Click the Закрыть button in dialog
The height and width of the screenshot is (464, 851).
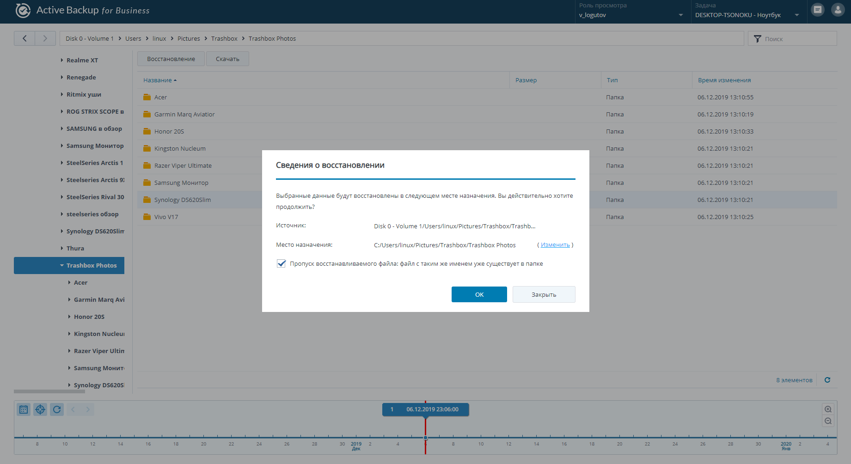(x=544, y=294)
